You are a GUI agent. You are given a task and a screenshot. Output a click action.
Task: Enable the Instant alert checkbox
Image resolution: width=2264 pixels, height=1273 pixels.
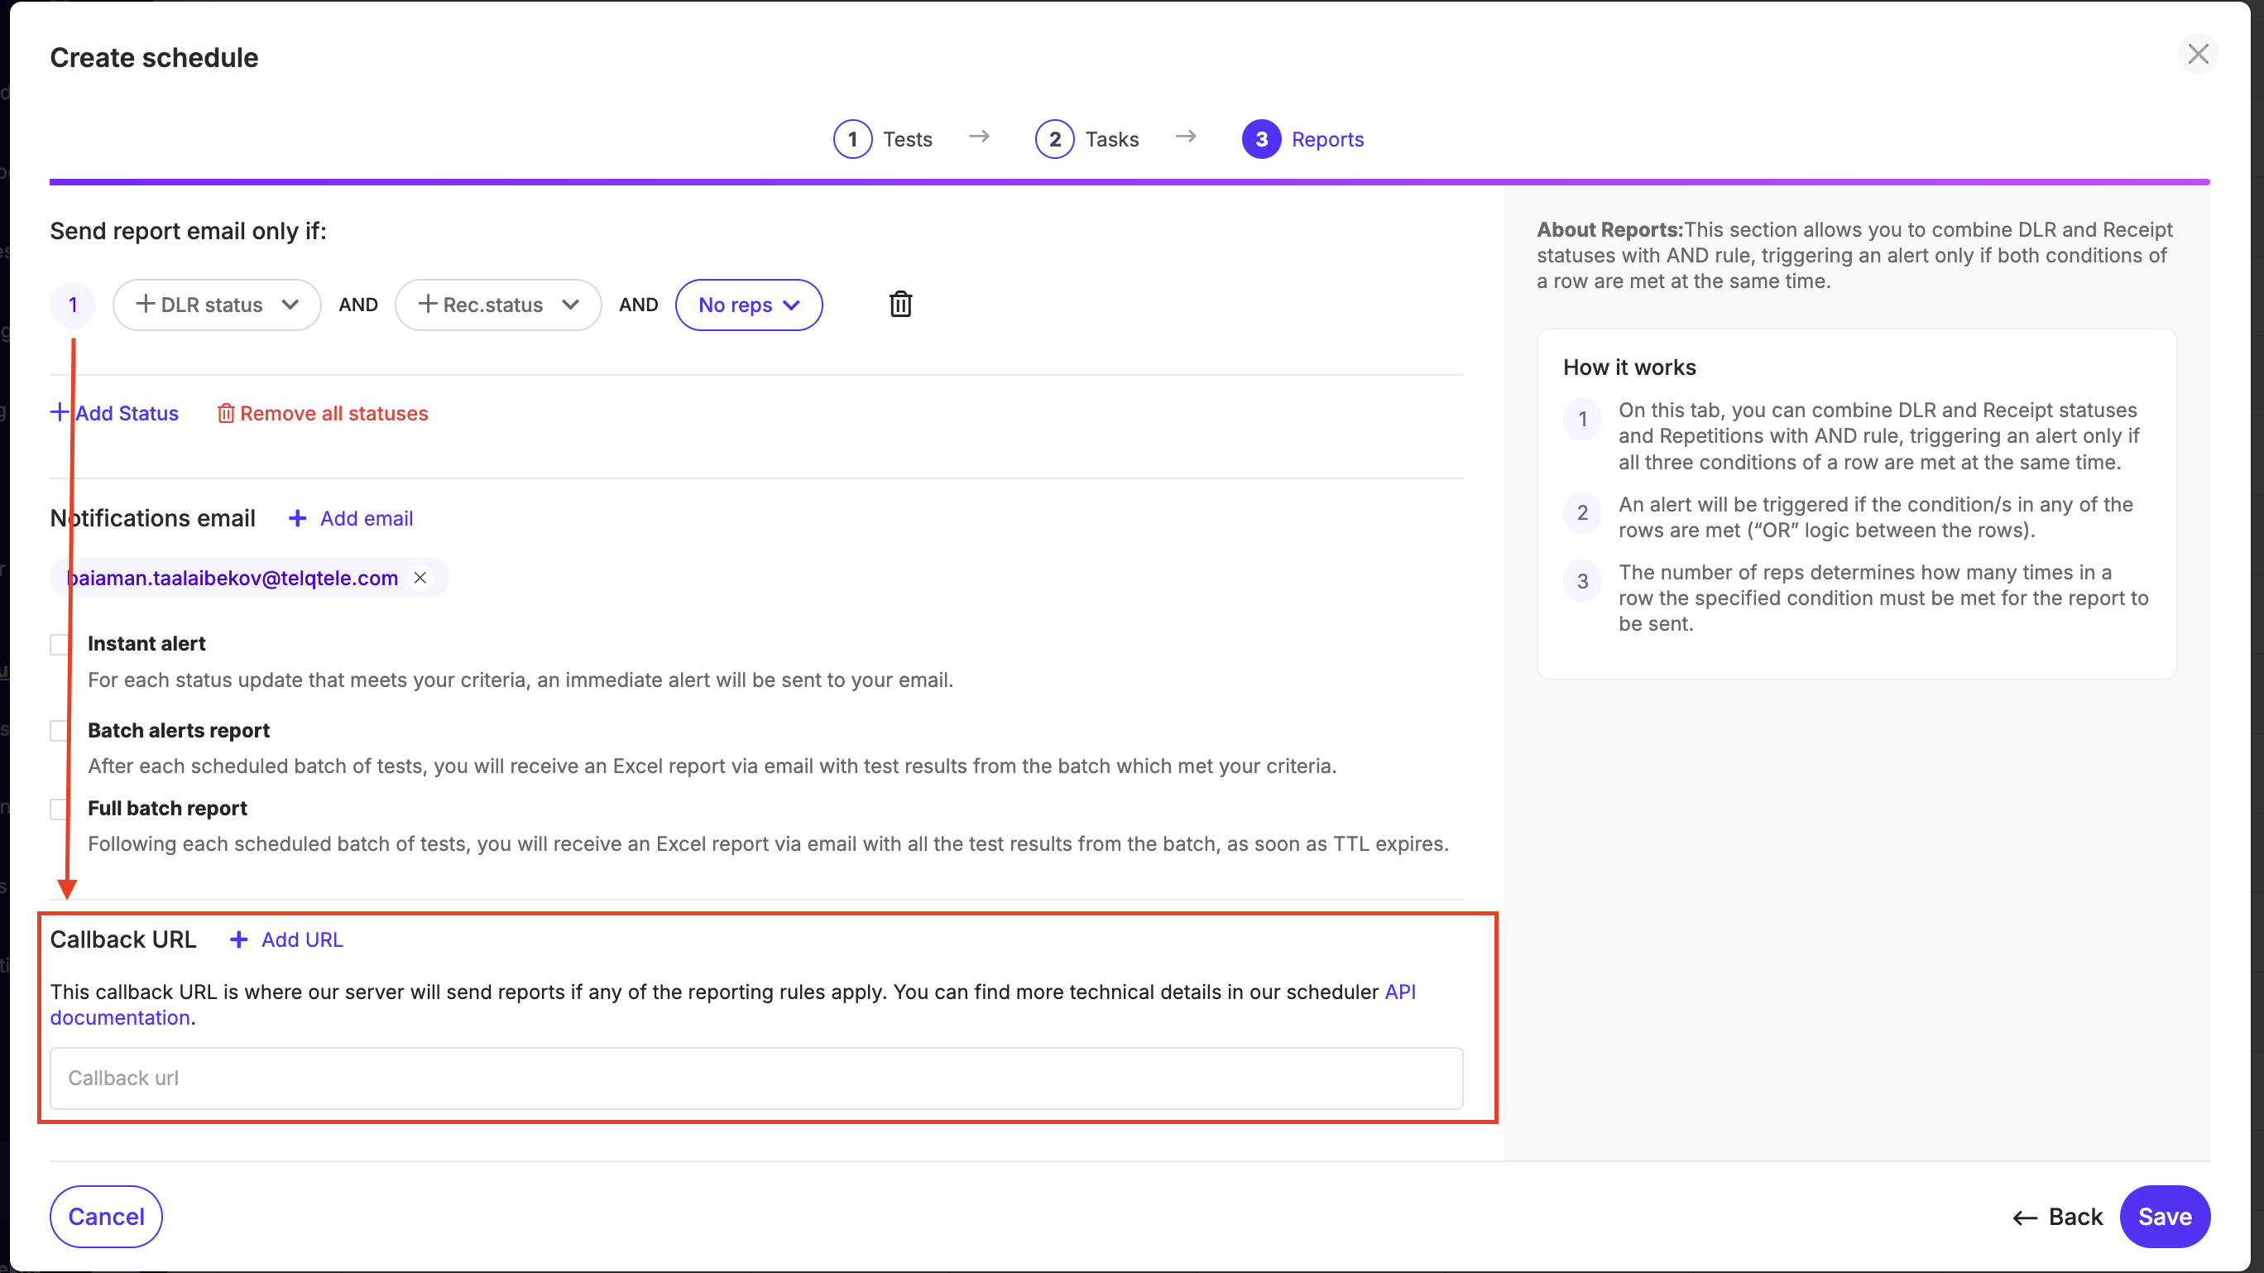click(60, 645)
